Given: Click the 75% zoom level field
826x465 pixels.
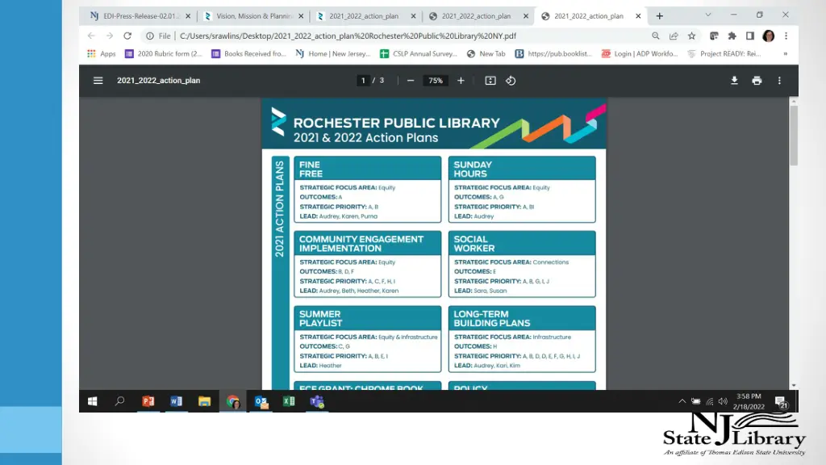Looking at the screenshot, I should [x=435, y=81].
